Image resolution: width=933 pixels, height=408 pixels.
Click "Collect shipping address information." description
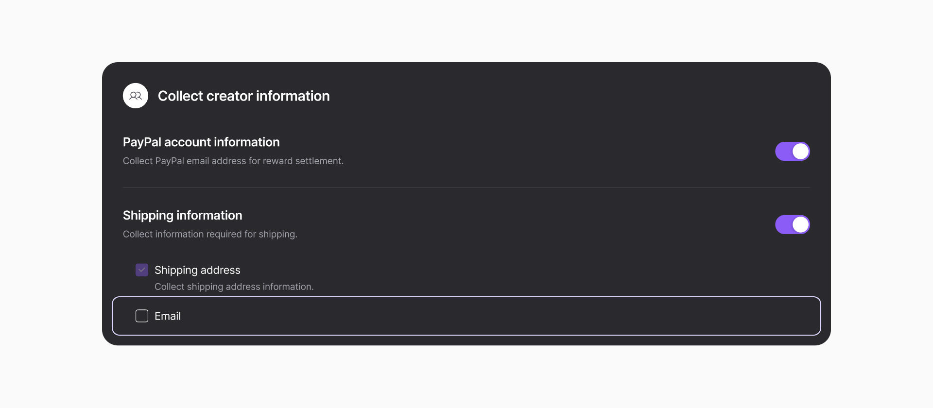click(234, 287)
